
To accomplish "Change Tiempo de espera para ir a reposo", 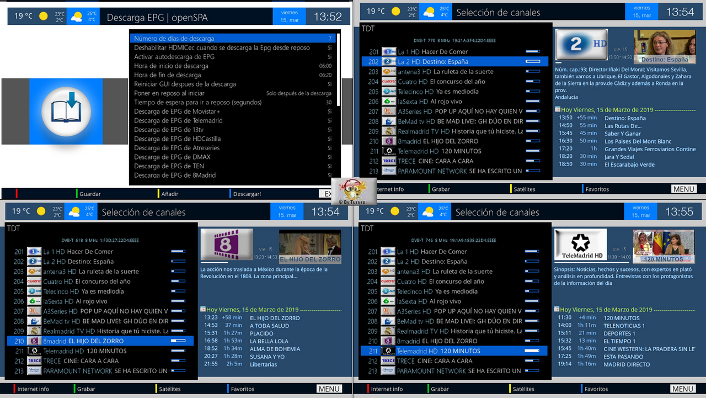I will pos(233,102).
